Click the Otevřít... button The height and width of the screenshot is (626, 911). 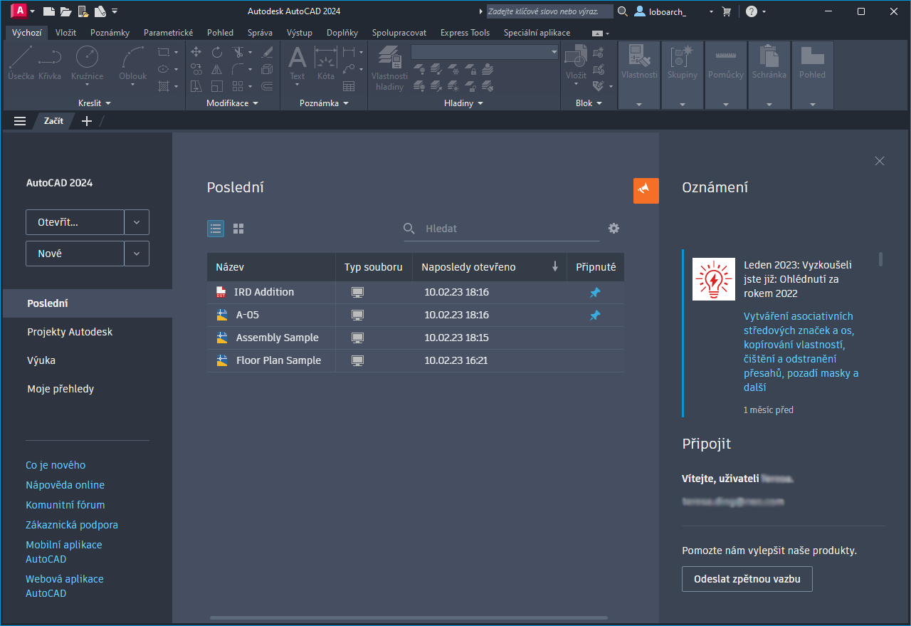(x=75, y=222)
